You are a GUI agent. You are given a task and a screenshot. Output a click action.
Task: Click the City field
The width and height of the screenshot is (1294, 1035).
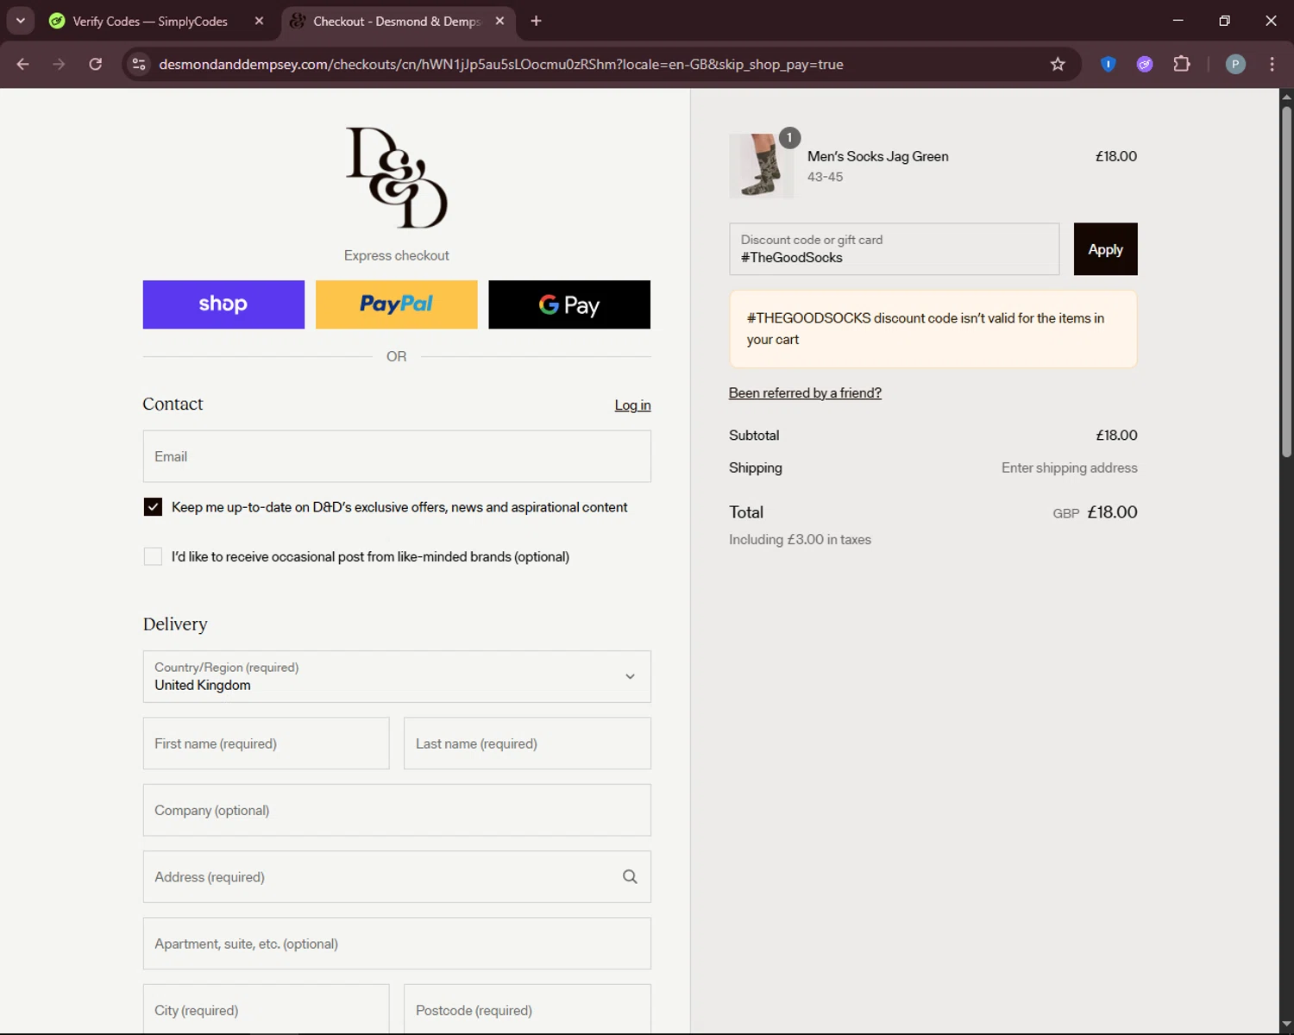coord(266,1010)
